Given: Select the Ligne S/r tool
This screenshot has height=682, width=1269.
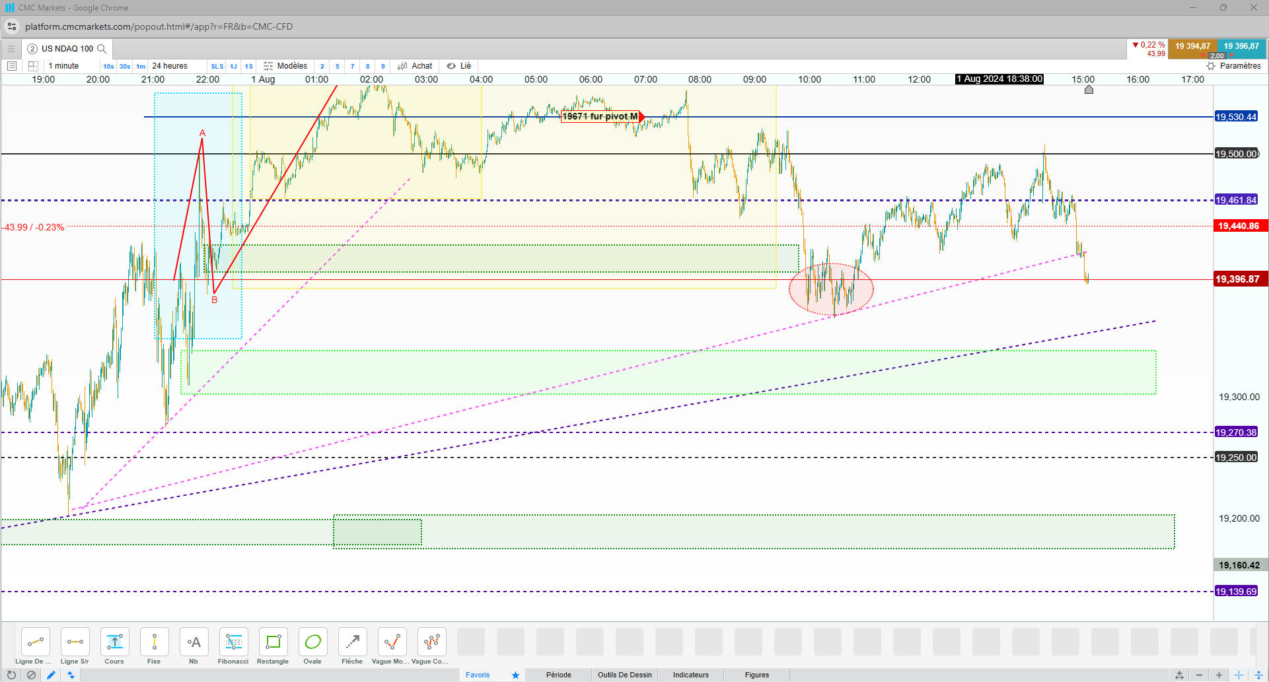Looking at the screenshot, I should coord(75,646).
